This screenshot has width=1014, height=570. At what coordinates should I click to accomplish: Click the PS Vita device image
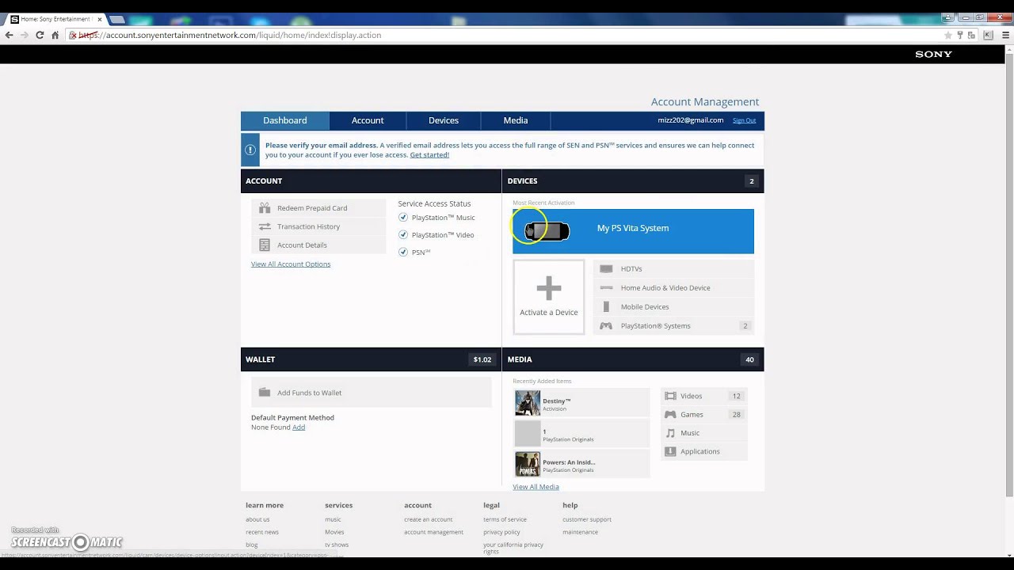(547, 231)
